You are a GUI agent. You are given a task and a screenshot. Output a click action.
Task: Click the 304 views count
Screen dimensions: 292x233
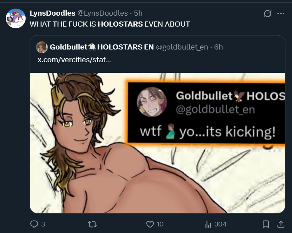(x=220, y=224)
